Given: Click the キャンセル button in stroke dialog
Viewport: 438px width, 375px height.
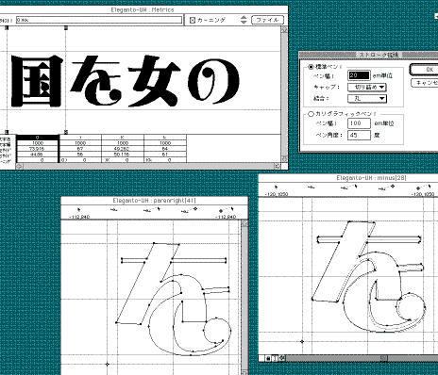Looking at the screenshot, I should (425, 83).
